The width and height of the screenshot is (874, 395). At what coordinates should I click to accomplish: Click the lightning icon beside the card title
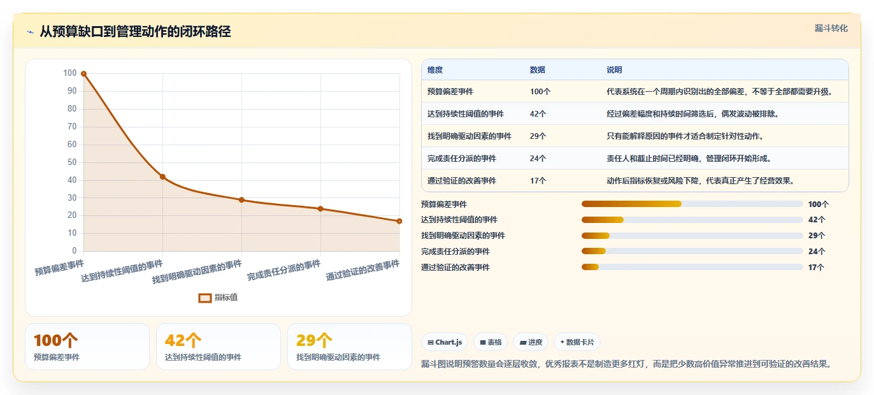[30, 32]
